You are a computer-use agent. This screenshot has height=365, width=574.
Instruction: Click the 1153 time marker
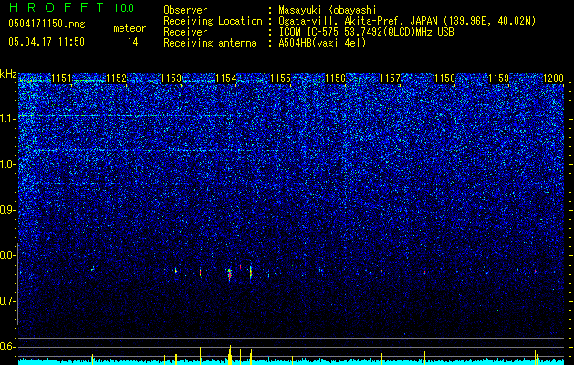(172, 78)
